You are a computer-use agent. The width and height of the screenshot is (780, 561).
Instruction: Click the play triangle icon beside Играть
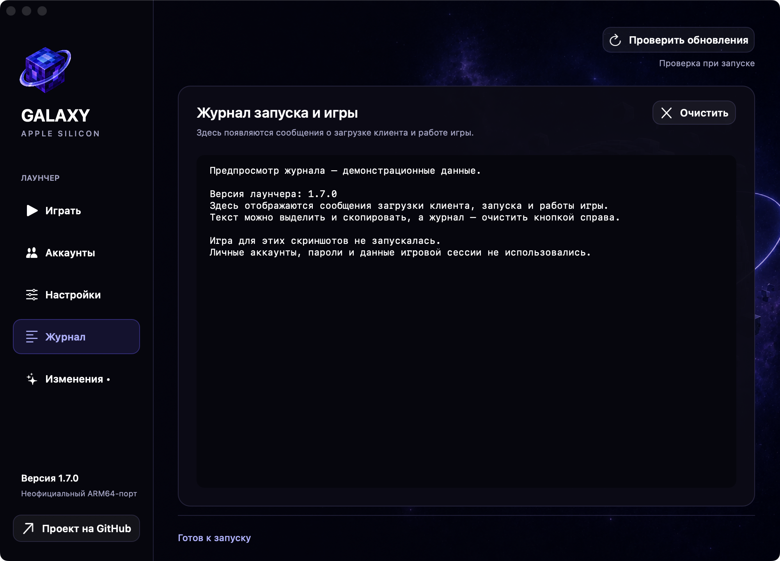[x=32, y=211]
